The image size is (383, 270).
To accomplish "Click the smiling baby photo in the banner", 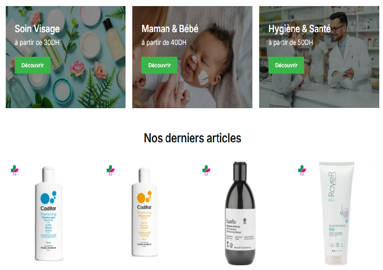I will [192, 57].
